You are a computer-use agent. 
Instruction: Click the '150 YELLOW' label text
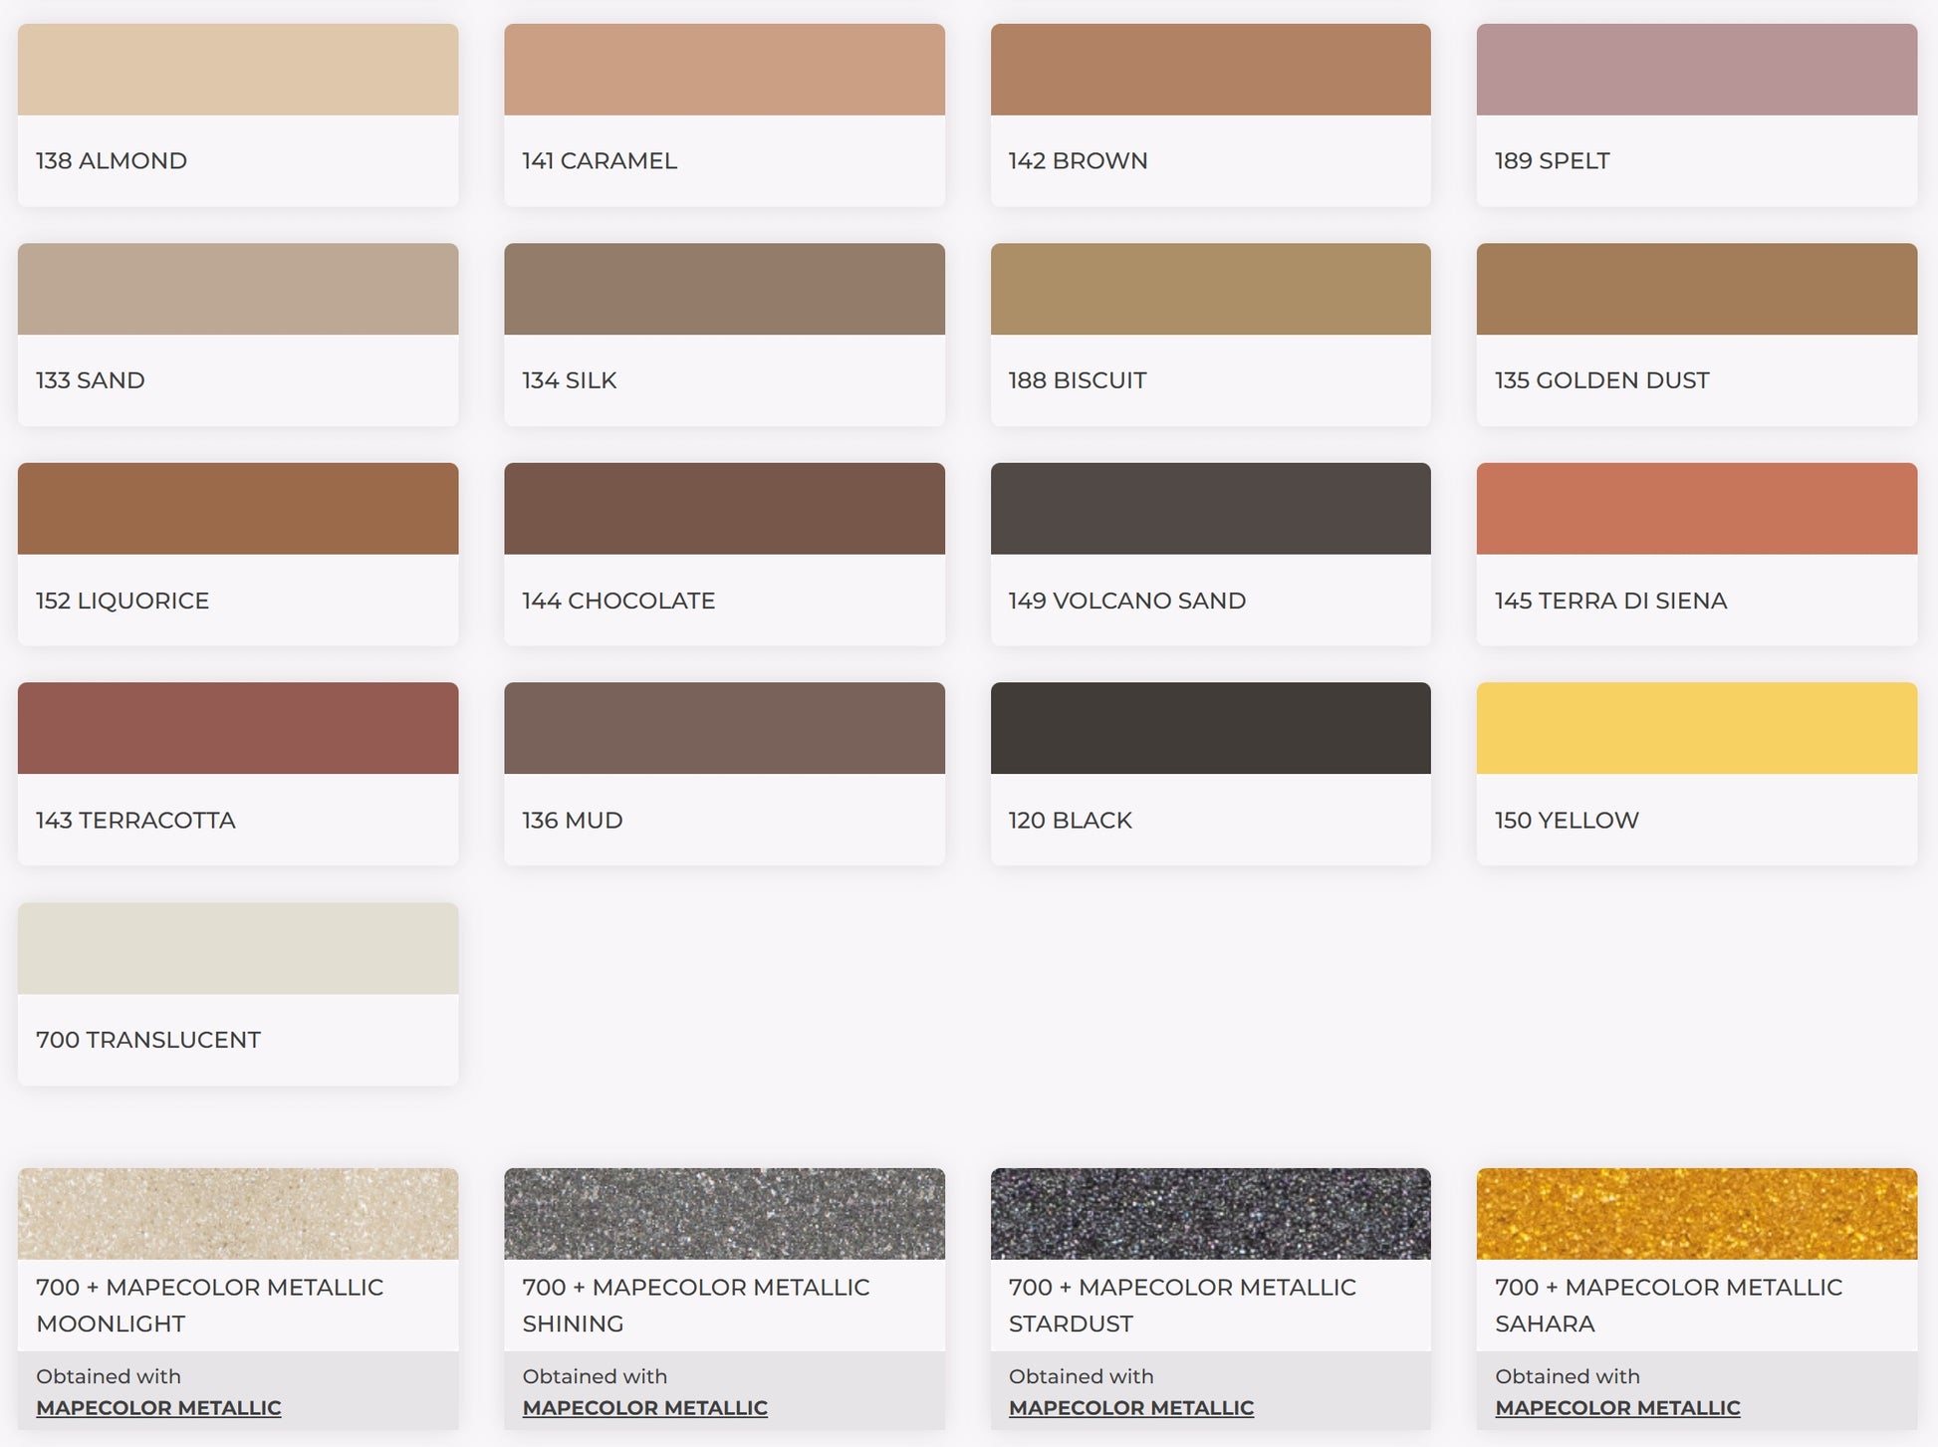pos(1567,821)
